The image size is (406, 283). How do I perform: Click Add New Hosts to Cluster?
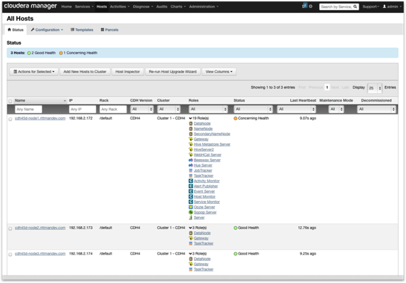[85, 72]
